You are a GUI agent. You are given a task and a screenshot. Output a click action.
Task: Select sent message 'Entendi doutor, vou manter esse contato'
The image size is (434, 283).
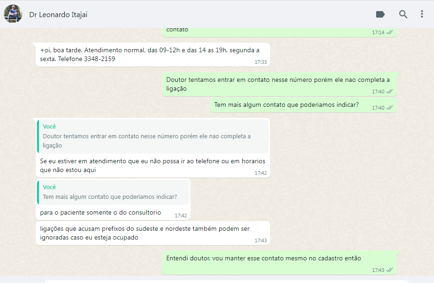coord(279,263)
